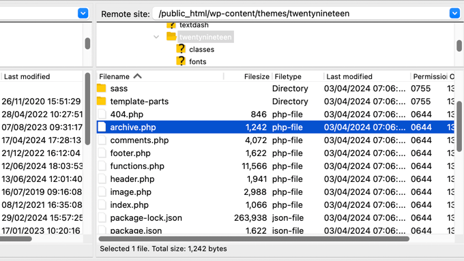The width and height of the screenshot is (464, 261).
Task: Click local entry dated 29/02/2024 15:57:25
Action: 42,218
